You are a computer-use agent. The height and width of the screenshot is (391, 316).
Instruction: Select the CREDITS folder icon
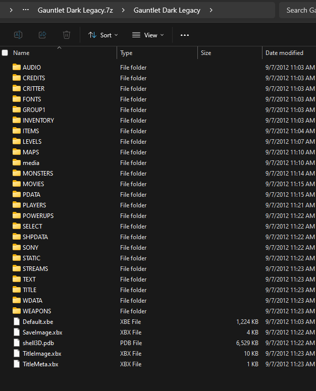[17, 78]
